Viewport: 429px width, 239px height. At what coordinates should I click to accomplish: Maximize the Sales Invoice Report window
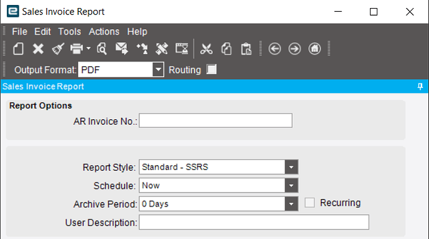[x=374, y=11]
